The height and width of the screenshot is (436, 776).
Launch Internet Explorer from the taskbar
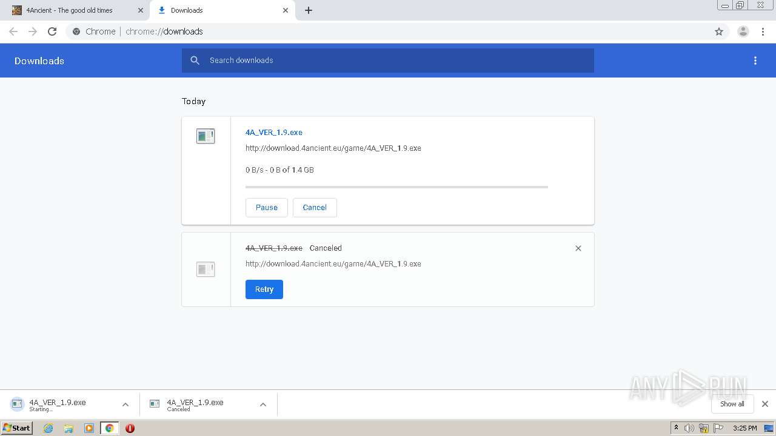tap(48, 428)
